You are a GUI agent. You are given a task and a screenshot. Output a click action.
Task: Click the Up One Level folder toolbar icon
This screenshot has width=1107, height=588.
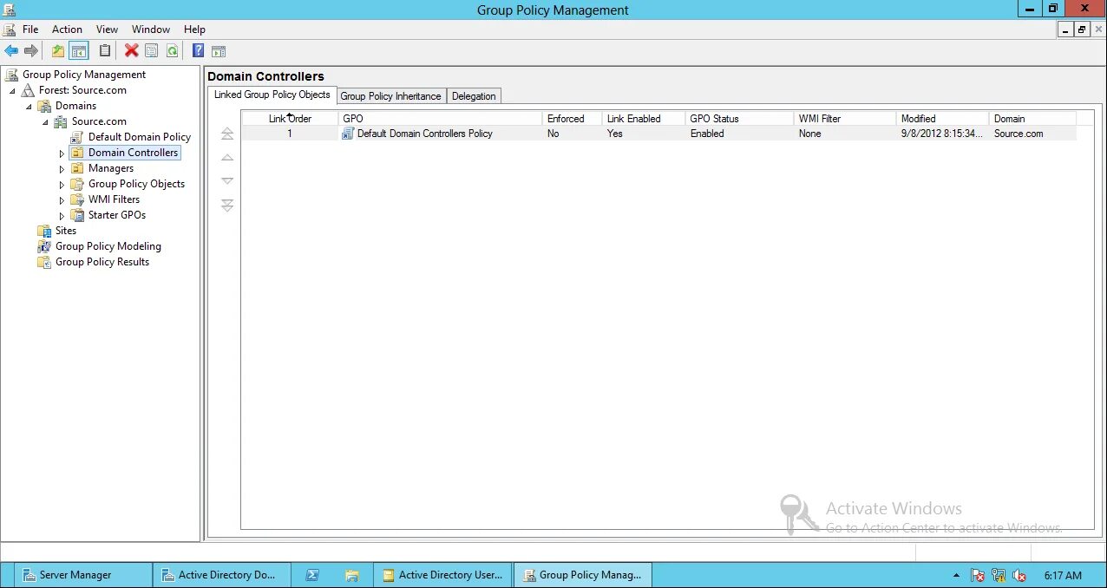[x=57, y=50]
